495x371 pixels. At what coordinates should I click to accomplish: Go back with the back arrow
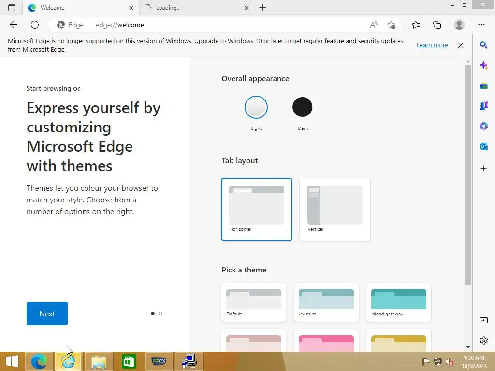[x=13, y=25]
